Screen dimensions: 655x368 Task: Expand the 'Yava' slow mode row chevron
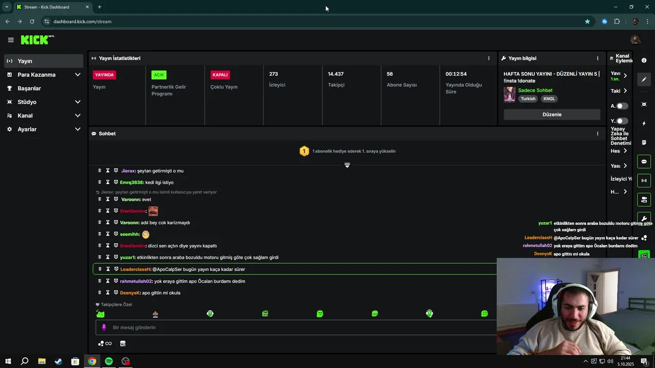pyautogui.click(x=625, y=76)
